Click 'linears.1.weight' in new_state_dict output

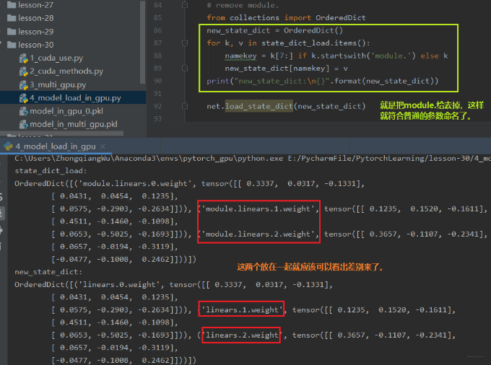coord(242,310)
